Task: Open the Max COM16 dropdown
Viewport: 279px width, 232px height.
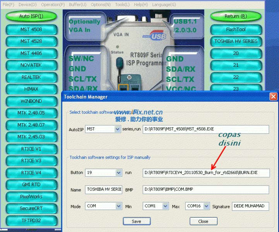Action: [x=206, y=206]
